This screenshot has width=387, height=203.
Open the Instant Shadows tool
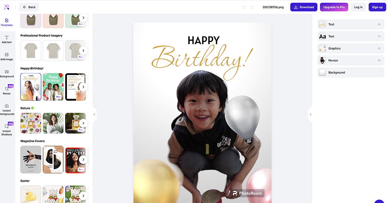coord(7,129)
